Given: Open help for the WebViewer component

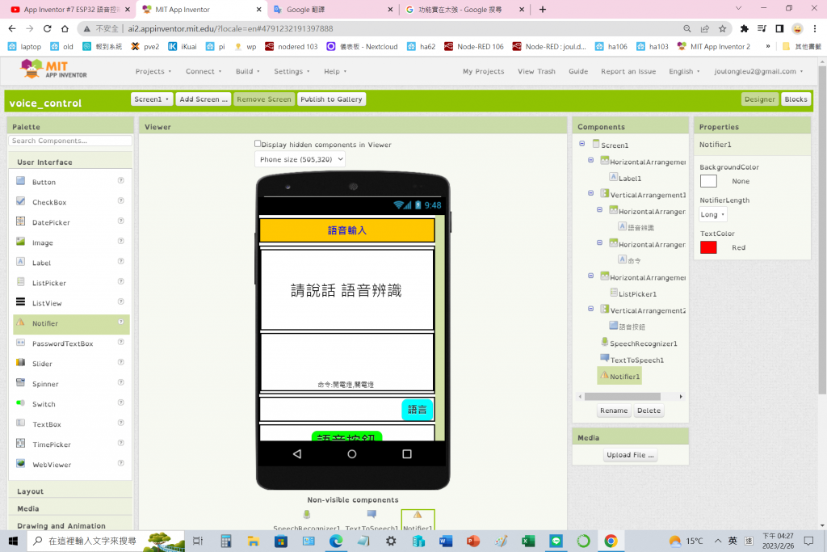Looking at the screenshot, I should click(121, 463).
